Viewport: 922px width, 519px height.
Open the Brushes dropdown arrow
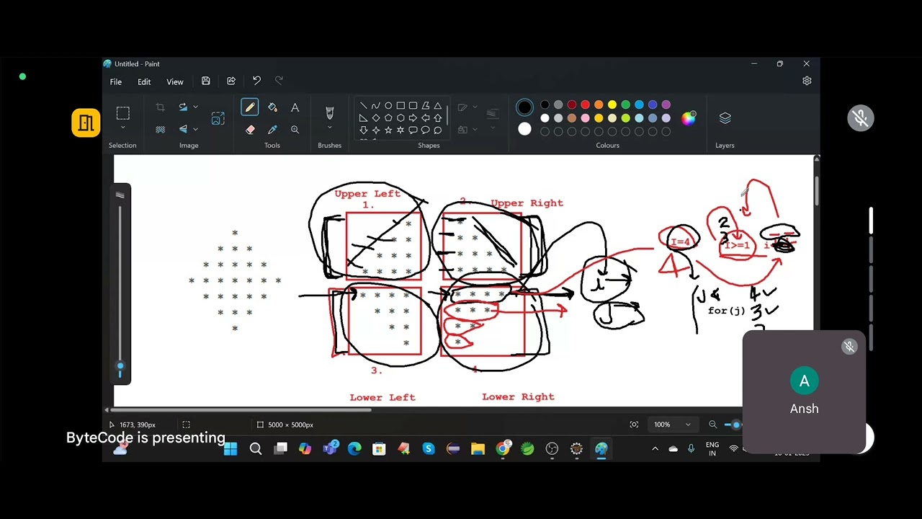(x=330, y=128)
